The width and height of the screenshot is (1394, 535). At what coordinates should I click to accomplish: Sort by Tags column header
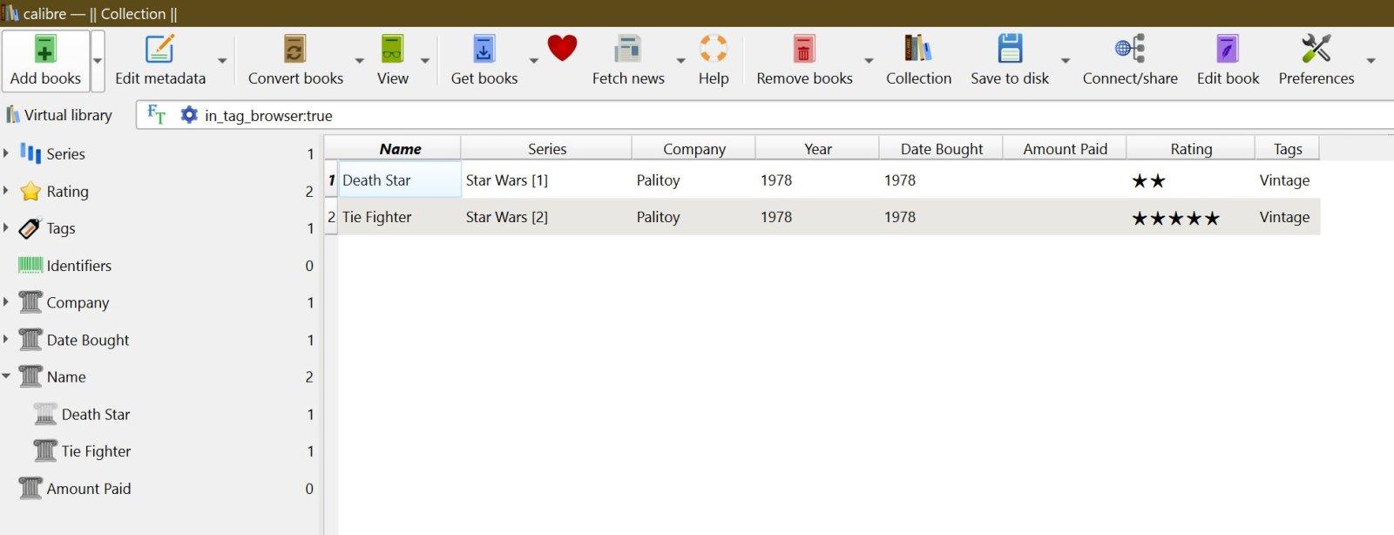coord(1287,149)
